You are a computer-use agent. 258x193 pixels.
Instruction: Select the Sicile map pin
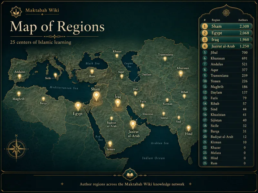55,75
